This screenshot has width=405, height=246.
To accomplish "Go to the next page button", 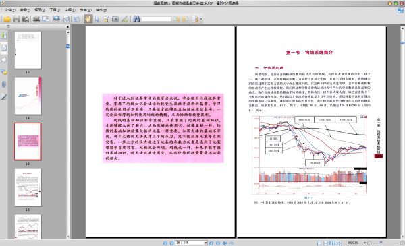I will click(211, 243).
